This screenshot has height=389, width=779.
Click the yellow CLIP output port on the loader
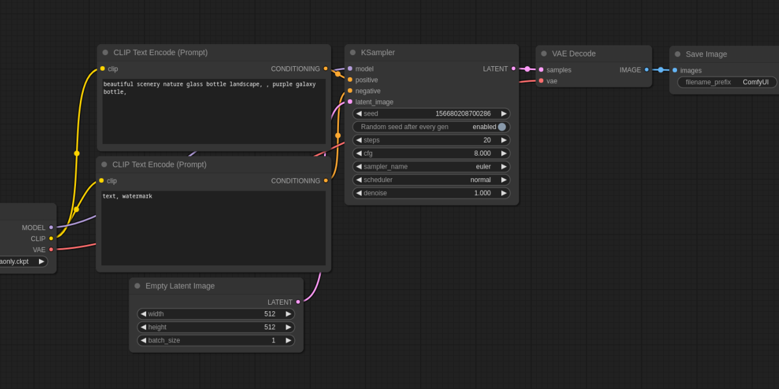[51, 239]
